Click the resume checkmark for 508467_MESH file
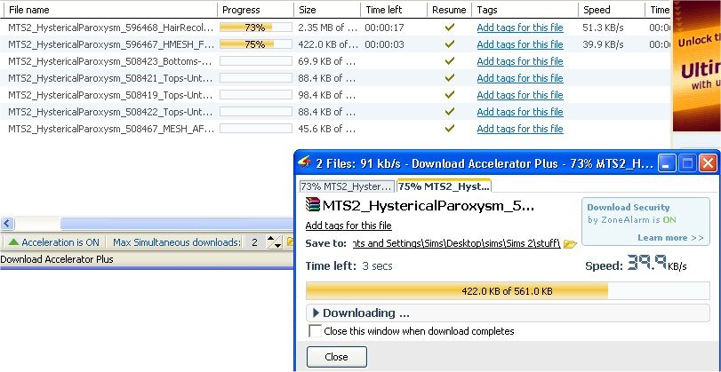Image resolution: width=721 pixels, height=372 pixels. click(450, 129)
